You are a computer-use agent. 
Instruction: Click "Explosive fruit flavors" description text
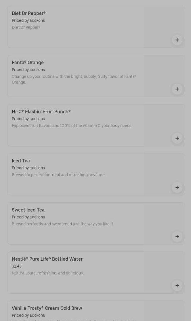coord(72,126)
